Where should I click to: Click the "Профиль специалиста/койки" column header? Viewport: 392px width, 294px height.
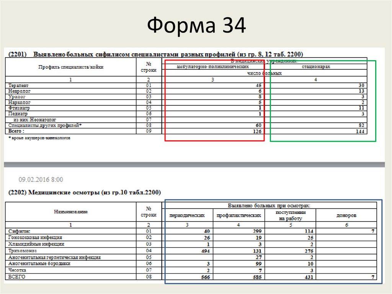tap(71, 67)
